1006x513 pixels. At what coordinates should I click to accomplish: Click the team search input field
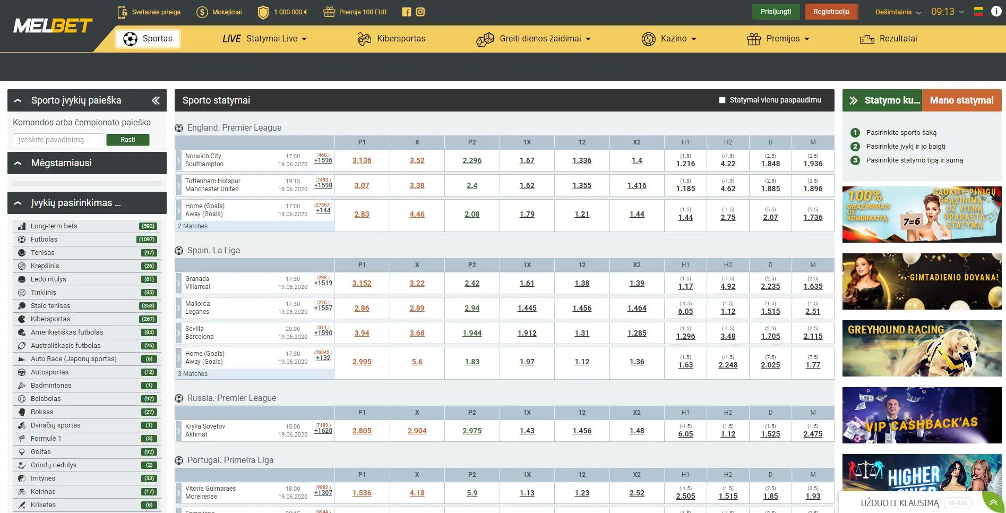58,139
